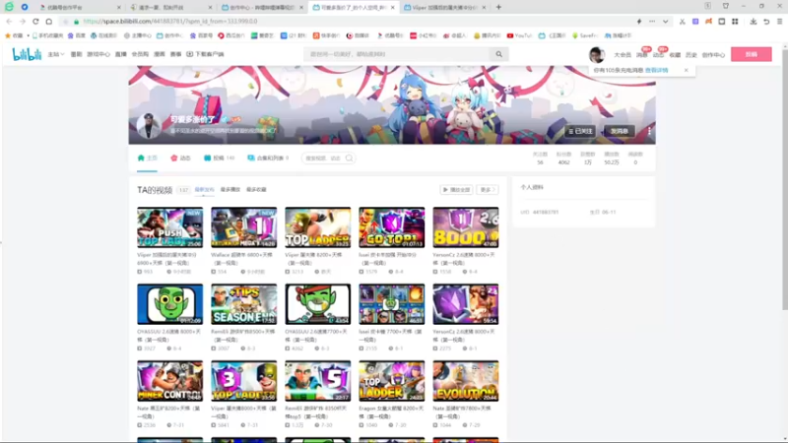The height and width of the screenshot is (443, 788).
Task: Click the 播放全部 play button
Action: [x=456, y=190]
